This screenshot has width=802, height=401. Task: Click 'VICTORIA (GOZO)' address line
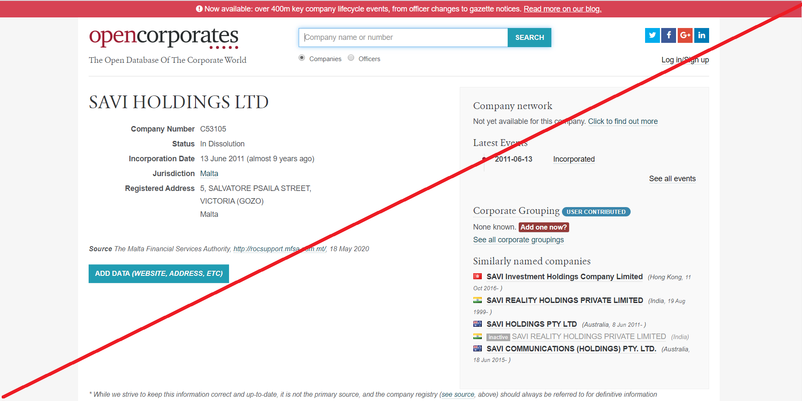[232, 201]
